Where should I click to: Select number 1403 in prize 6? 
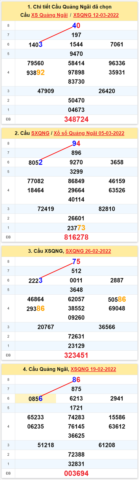coord(36,44)
